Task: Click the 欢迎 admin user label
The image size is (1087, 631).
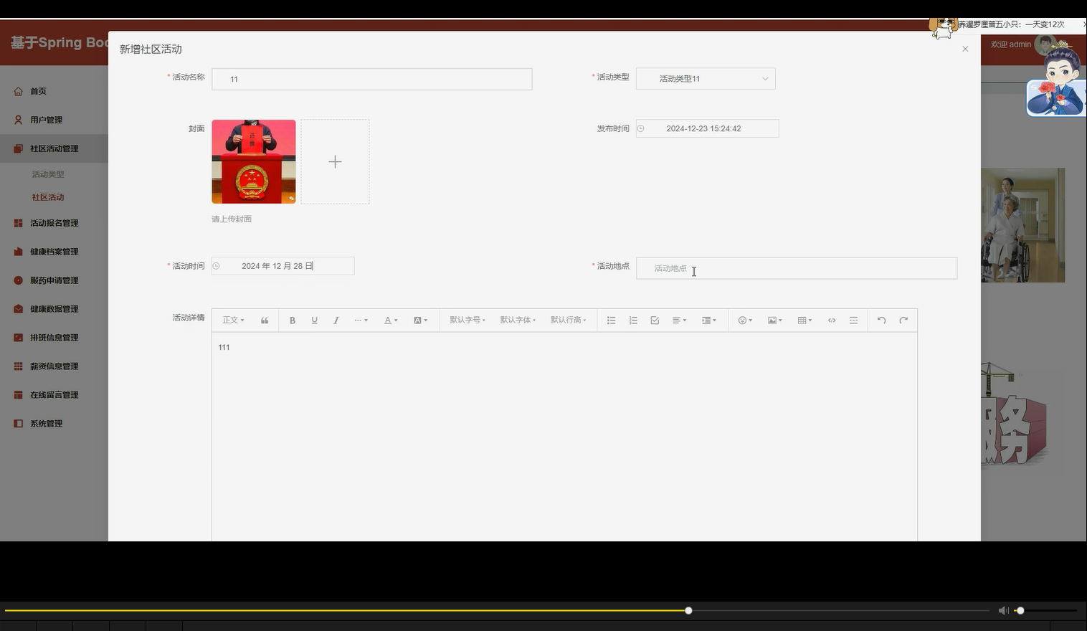Action: (x=1011, y=44)
